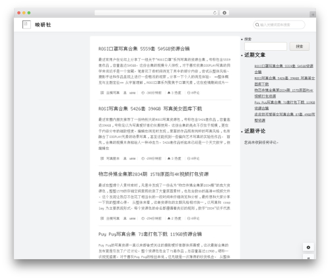Screen dimensions: 330x279
Task: Click the comment icon under the 物恋传媒 post
Action: click(x=189, y=218)
